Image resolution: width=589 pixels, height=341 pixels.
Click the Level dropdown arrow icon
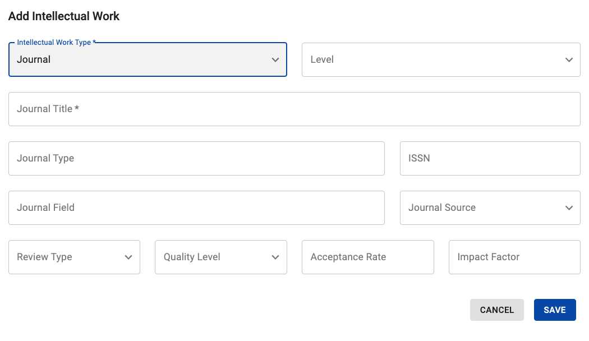(x=569, y=60)
